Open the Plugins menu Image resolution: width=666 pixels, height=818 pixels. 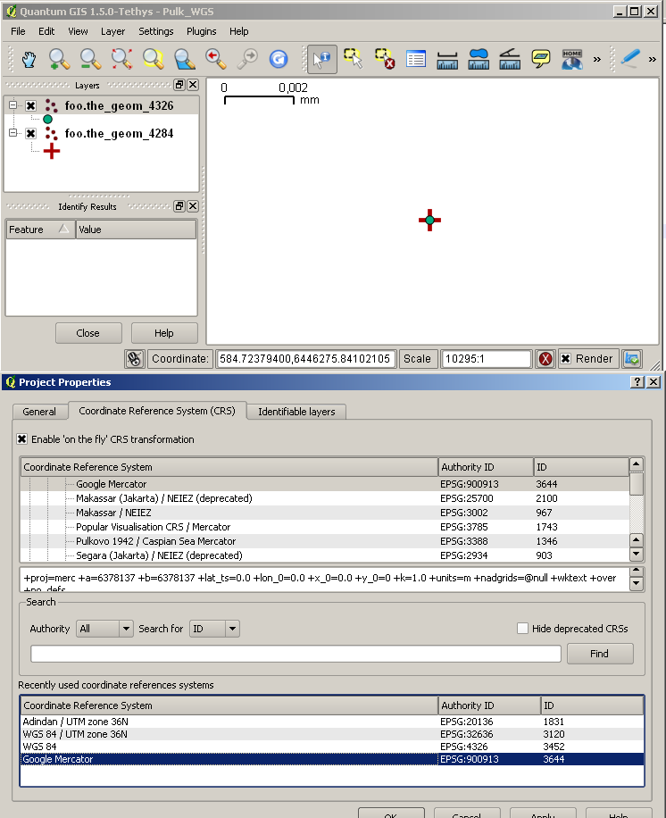pos(201,31)
